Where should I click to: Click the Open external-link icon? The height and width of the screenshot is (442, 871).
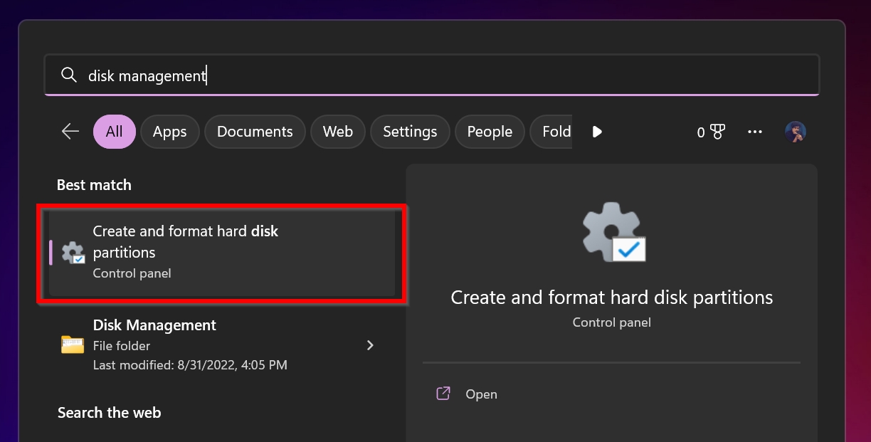(443, 394)
